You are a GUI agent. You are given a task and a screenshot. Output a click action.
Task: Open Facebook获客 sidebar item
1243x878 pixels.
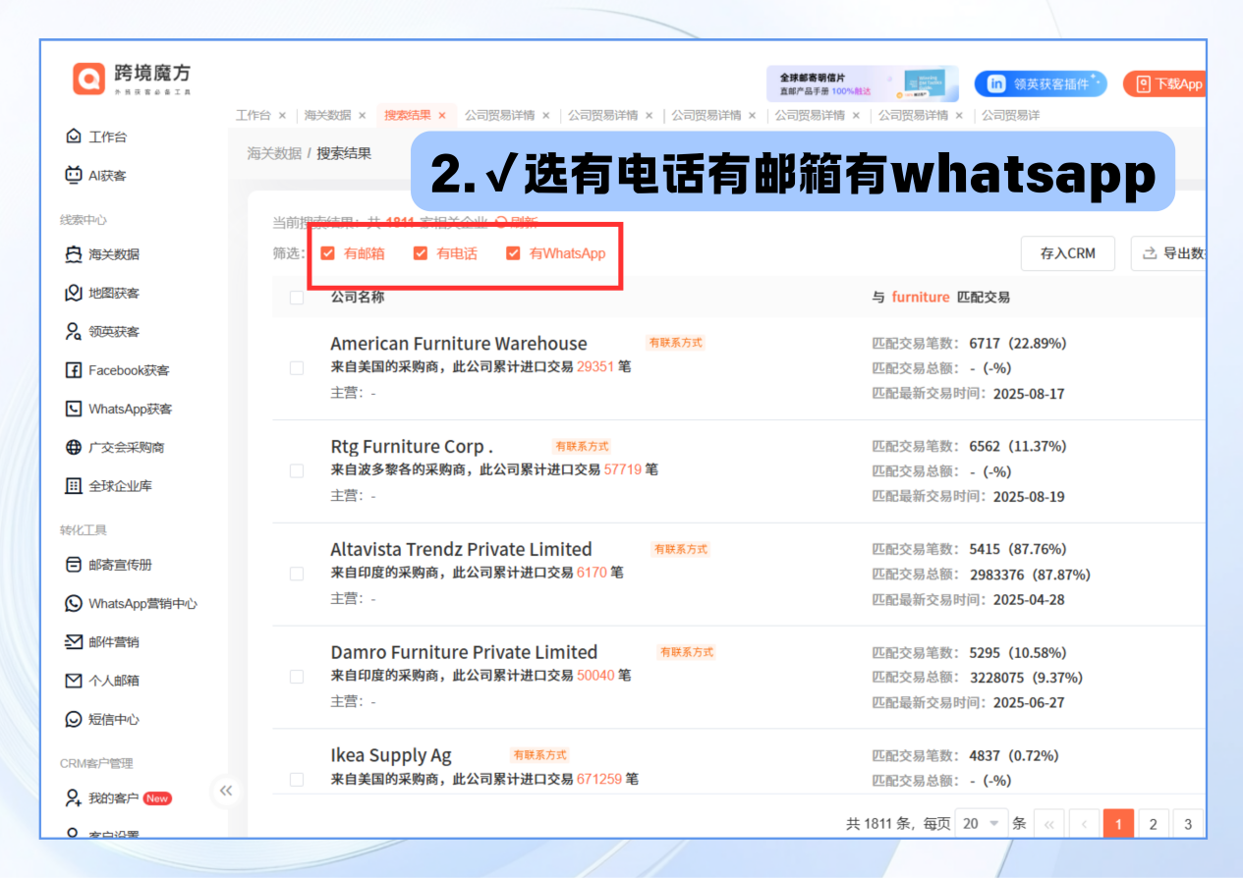pos(117,370)
